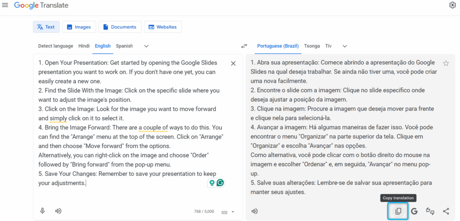The height and width of the screenshot is (221, 460).
Task: Select Detect language as source
Action: click(55, 46)
